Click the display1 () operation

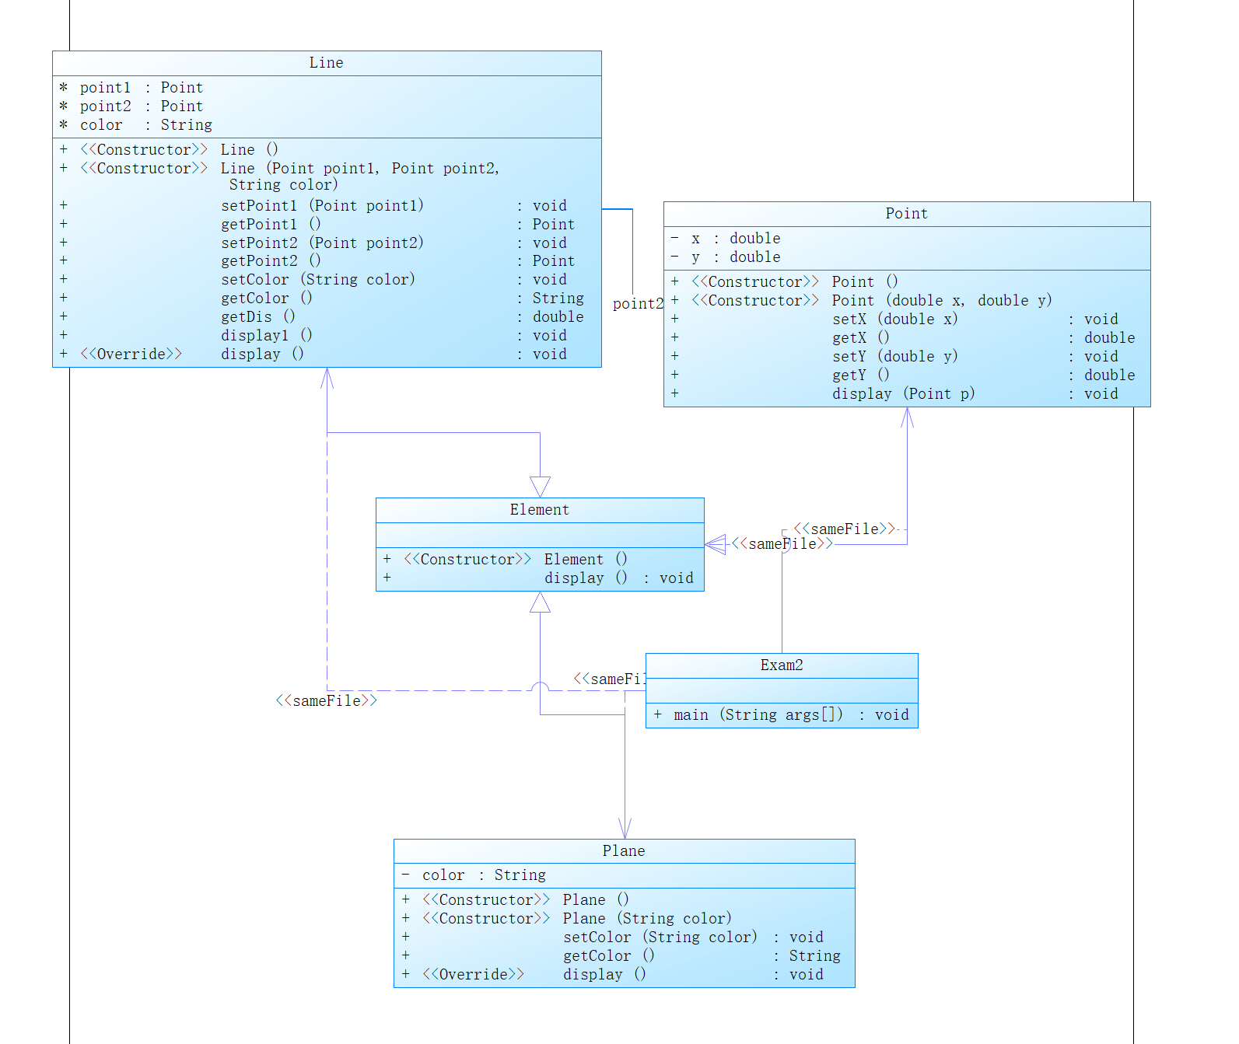pos(267,336)
